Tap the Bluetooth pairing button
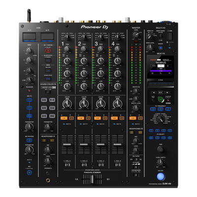The width and height of the screenshot is (197, 197). pos(48,60)
